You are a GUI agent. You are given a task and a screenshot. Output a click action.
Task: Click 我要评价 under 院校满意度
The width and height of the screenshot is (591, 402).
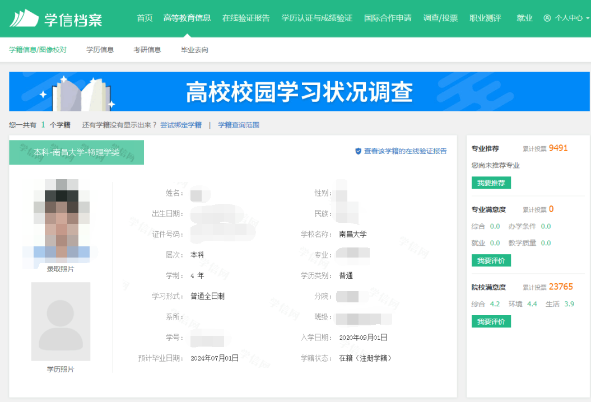click(x=491, y=322)
